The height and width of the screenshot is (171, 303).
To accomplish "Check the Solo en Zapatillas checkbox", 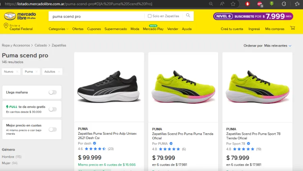I will [150, 16].
